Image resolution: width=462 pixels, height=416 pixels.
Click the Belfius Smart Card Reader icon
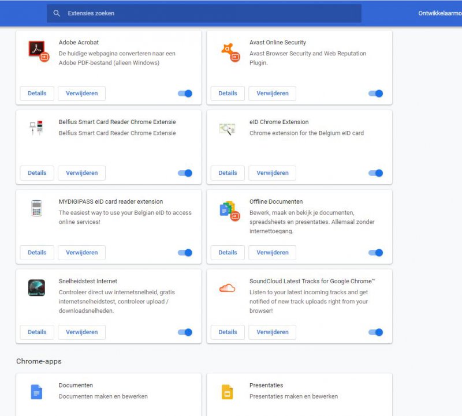36,129
